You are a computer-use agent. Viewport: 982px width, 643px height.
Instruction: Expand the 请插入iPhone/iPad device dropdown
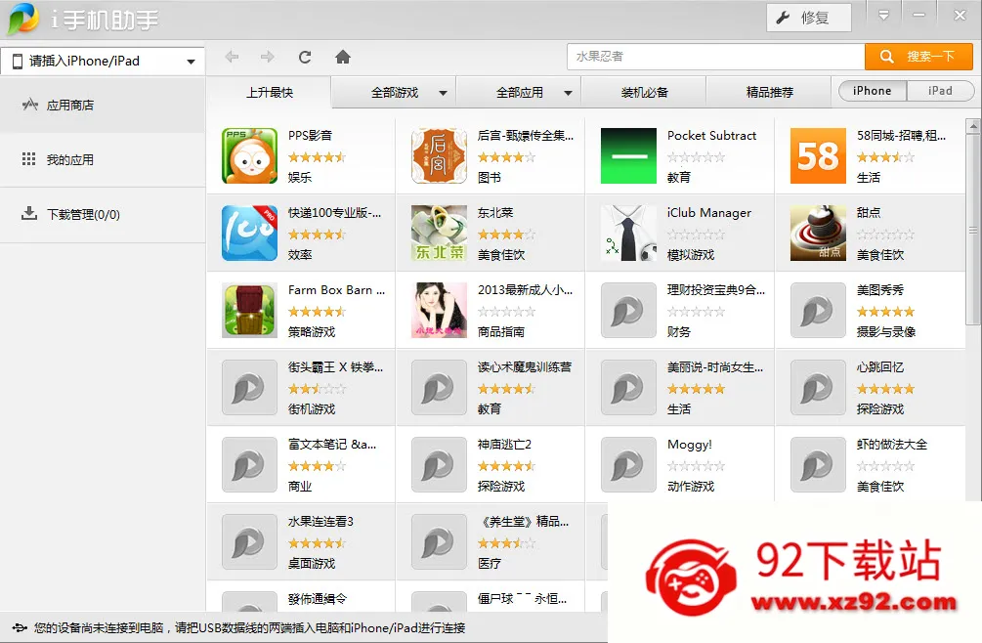[x=103, y=61]
